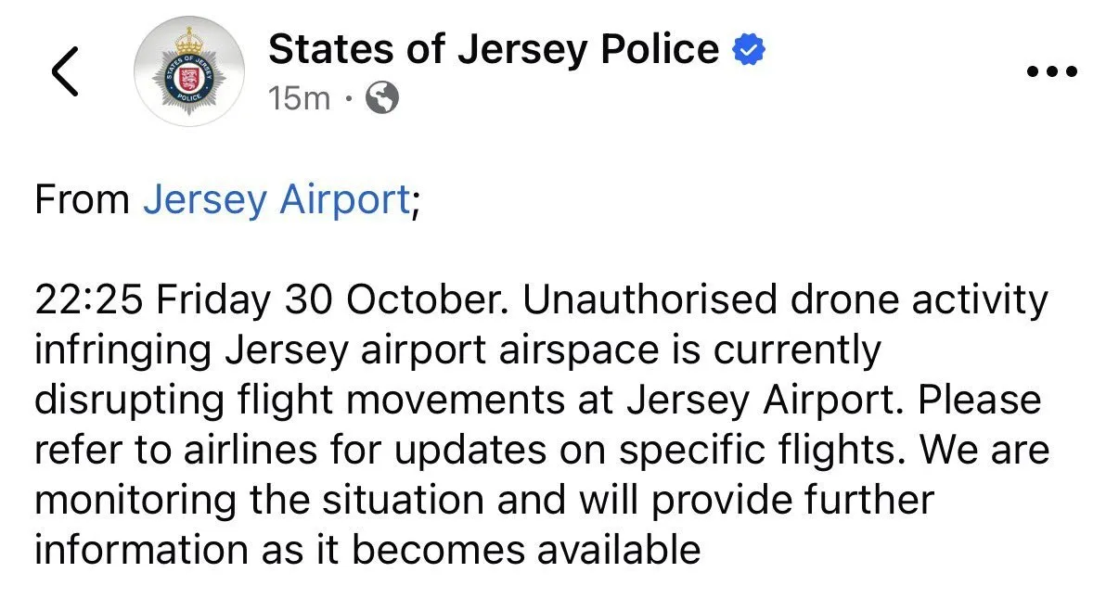The width and height of the screenshot is (1119, 598).
Task: Tap the word From before Jersey Airport
Action: 82,199
